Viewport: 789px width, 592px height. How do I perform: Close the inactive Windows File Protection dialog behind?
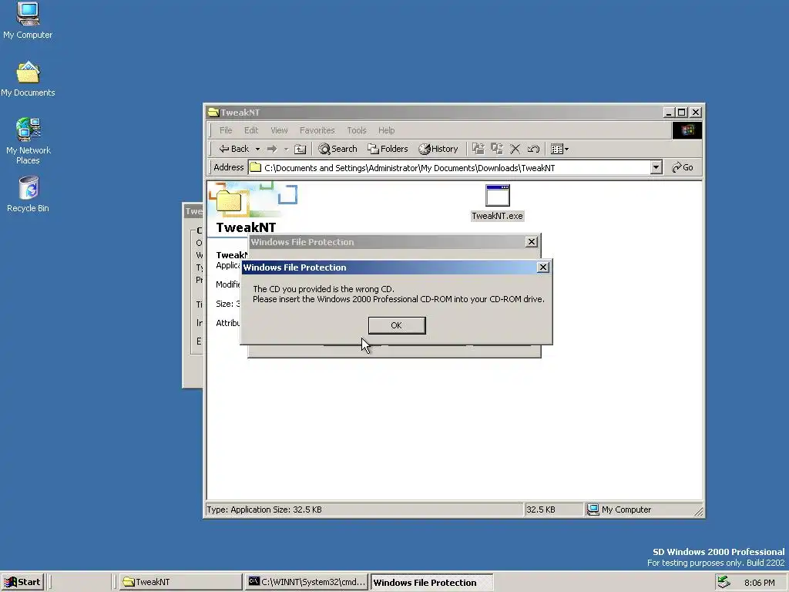click(x=532, y=242)
